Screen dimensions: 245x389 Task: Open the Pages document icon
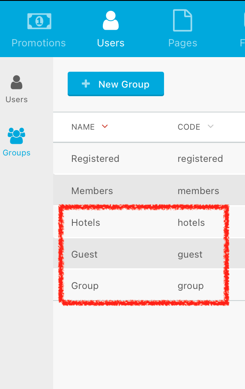pyautogui.click(x=182, y=20)
